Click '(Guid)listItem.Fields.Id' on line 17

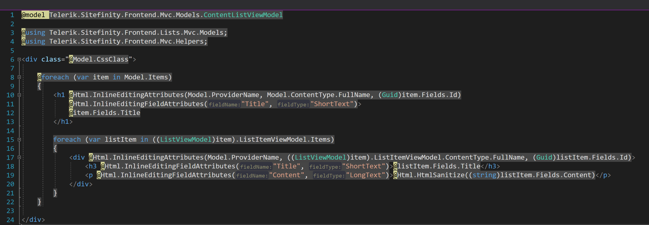[x=582, y=158]
